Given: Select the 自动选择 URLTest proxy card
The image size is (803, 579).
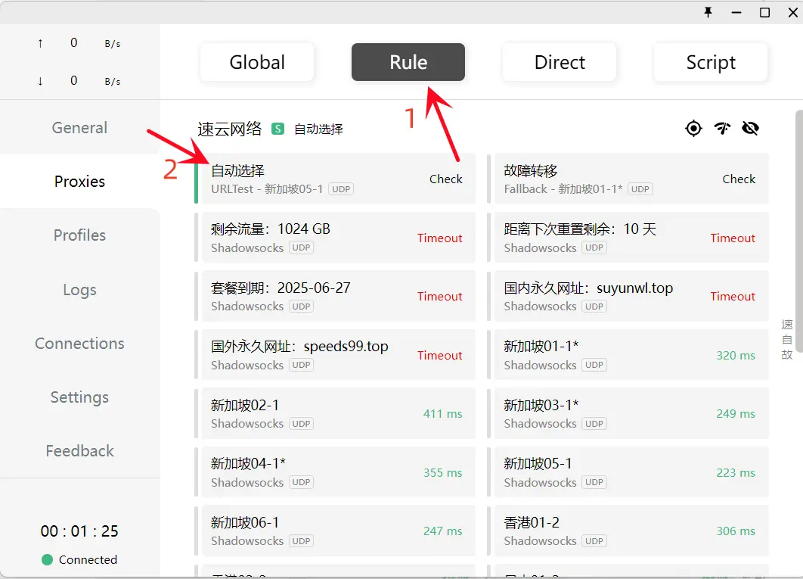Looking at the screenshot, I should [336, 179].
